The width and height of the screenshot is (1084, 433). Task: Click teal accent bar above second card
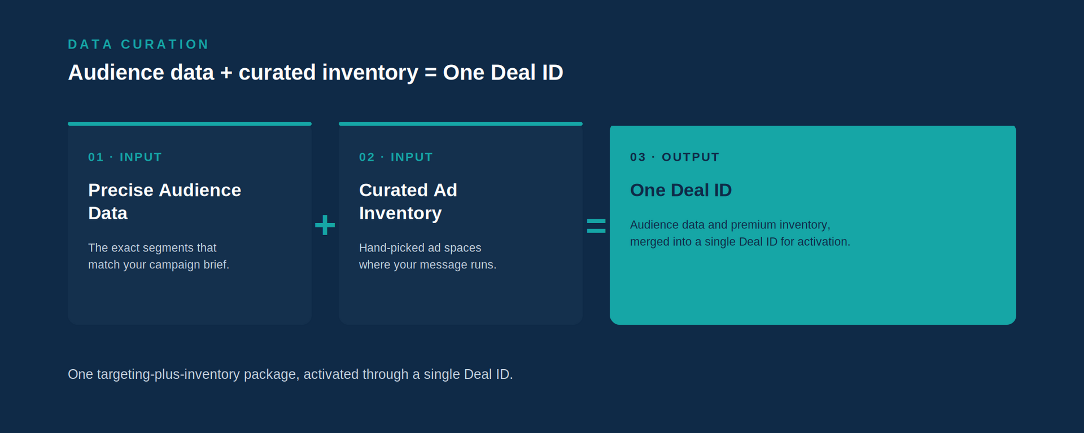pos(461,123)
